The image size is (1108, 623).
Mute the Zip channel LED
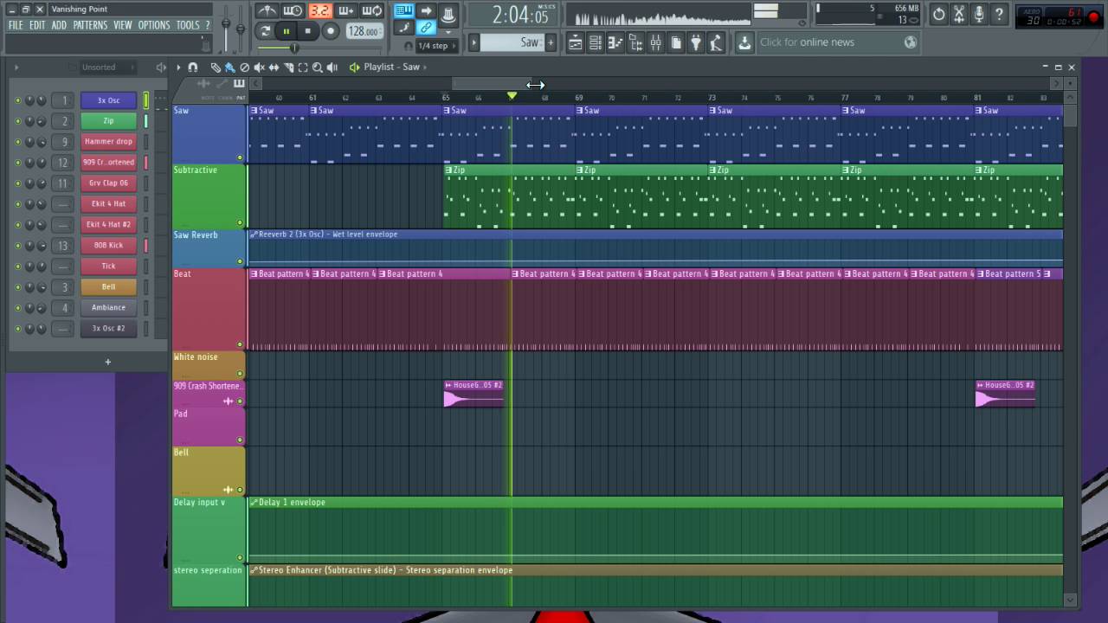pos(17,121)
